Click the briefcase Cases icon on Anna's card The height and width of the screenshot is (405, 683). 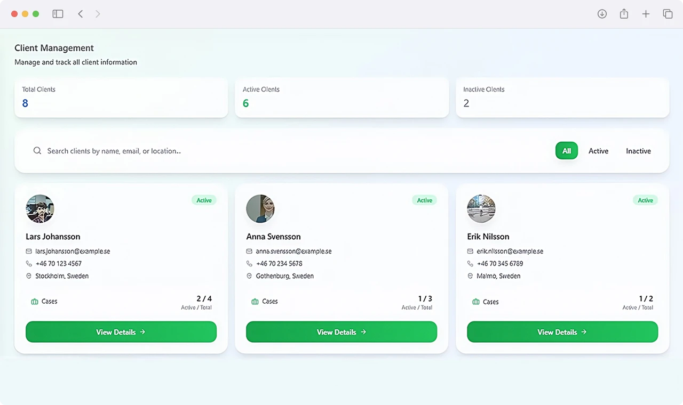255,302
